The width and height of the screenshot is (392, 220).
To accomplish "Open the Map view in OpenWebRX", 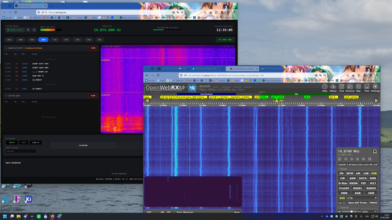I will (x=358, y=88).
